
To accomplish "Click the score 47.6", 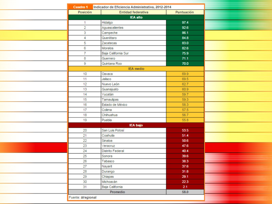I will tap(185, 146).
